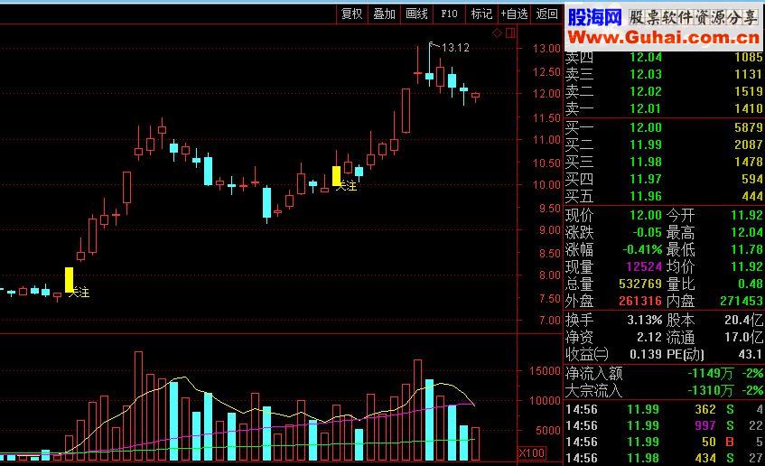Select the 卖一 price 12.01
This screenshot has width=765, height=466.
[646, 108]
